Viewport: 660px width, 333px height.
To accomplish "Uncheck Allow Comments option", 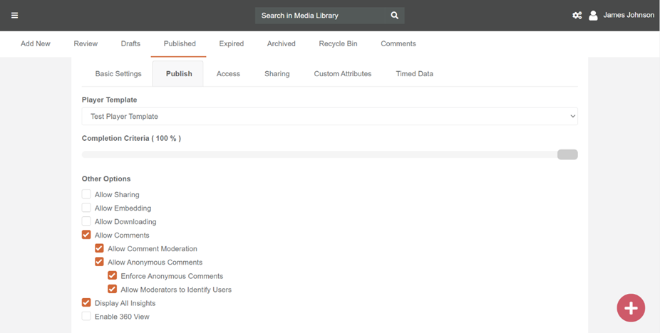I will point(86,235).
